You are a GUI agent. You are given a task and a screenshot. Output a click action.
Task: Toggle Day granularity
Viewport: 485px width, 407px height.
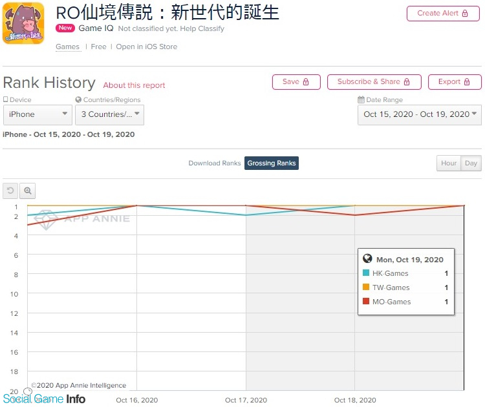[x=471, y=163]
